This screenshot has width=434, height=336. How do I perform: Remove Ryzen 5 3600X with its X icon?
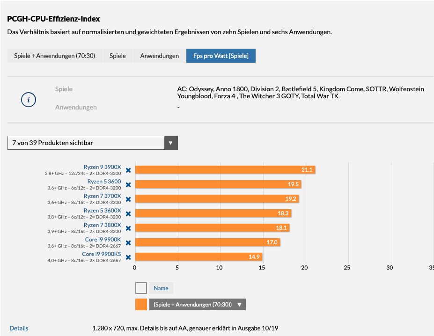(128, 214)
